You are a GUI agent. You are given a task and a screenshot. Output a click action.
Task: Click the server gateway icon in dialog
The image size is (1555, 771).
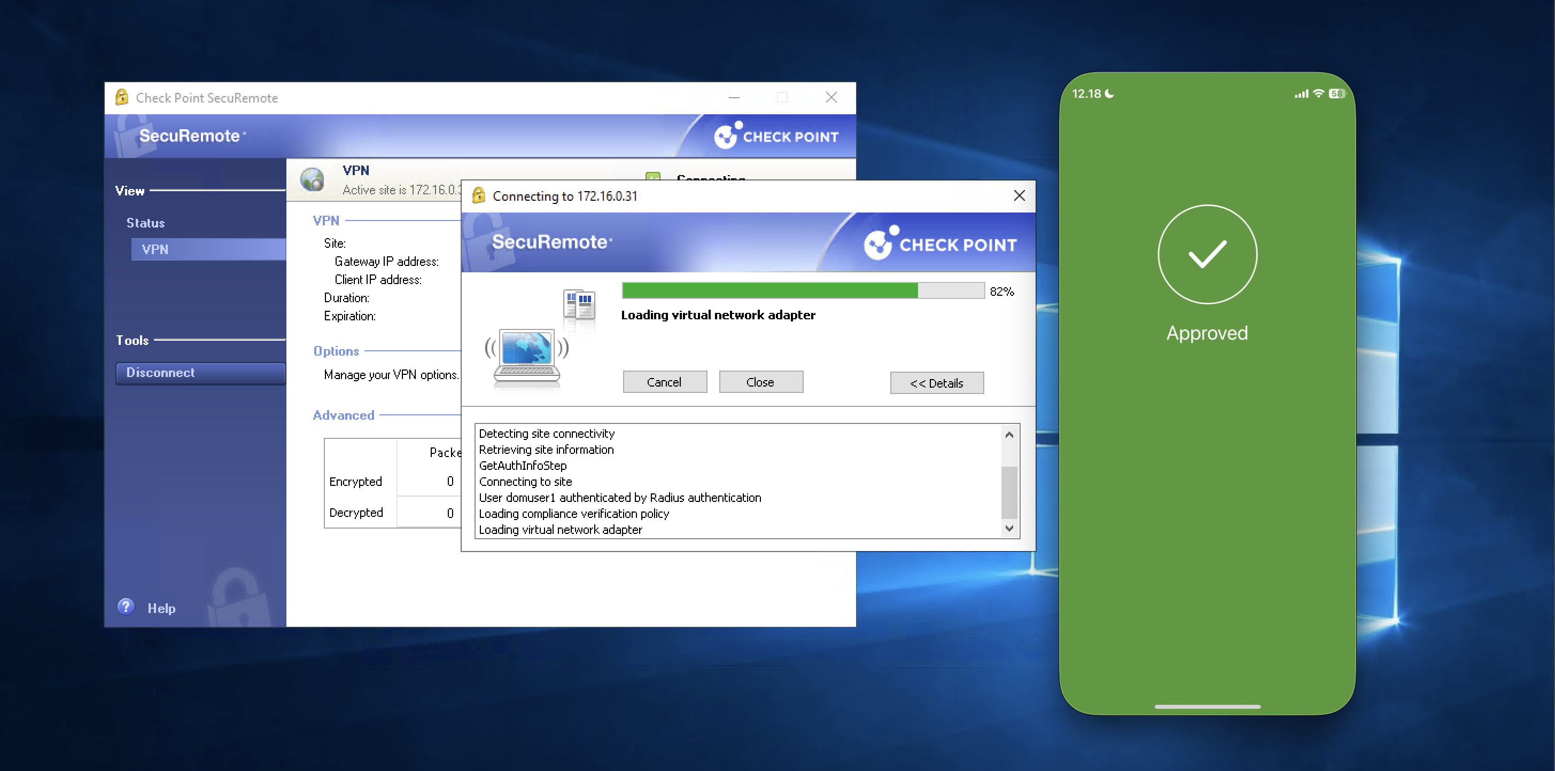[x=578, y=304]
